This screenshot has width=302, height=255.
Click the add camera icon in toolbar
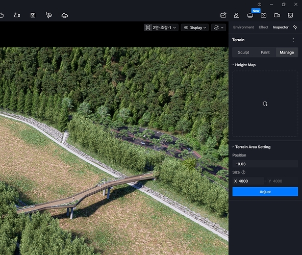[17, 15]
